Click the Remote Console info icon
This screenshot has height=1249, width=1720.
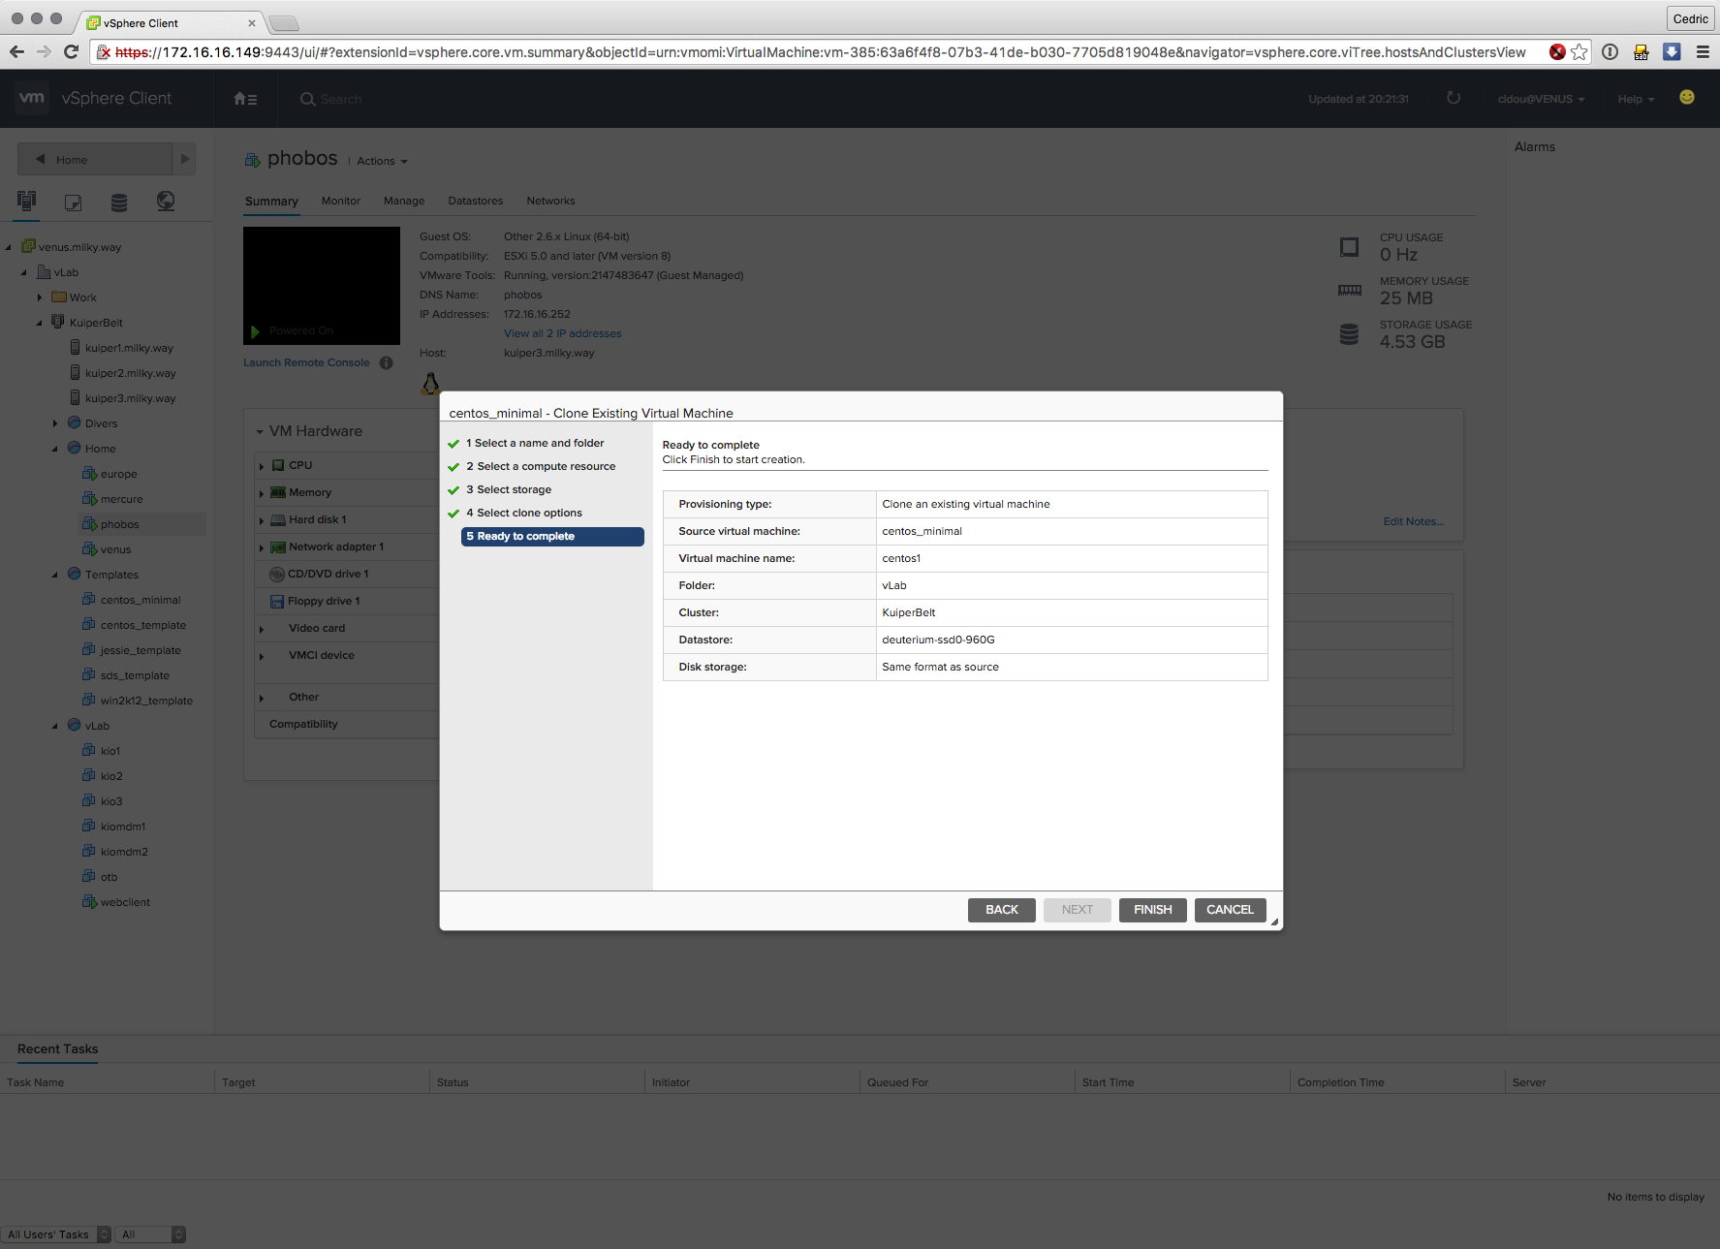(x=386, y=362)
